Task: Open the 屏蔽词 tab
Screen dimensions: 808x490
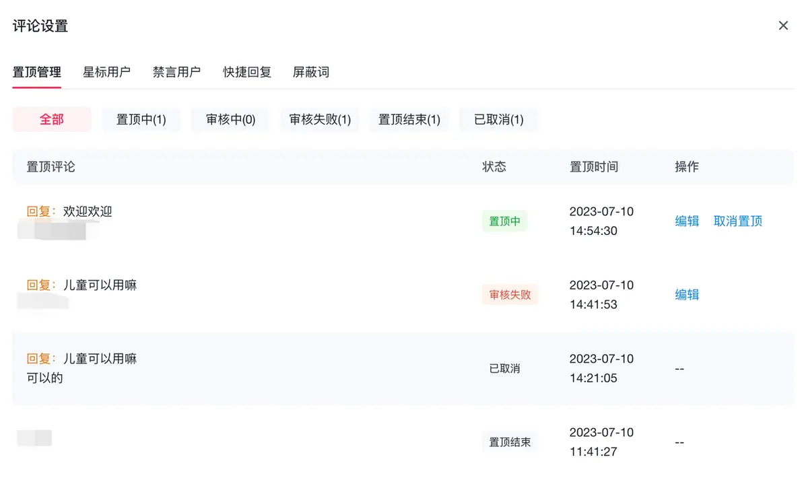Action: (311, 72)
